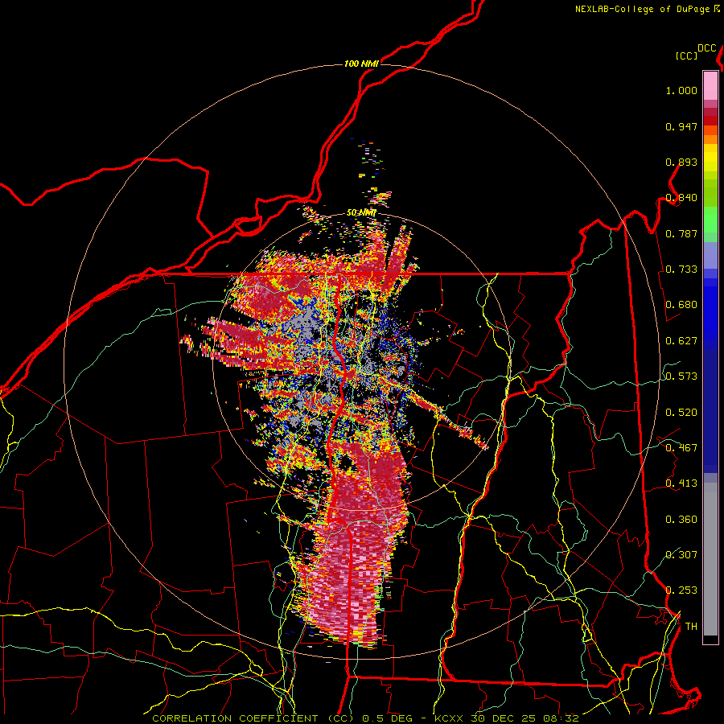The height and width of the screenshot is (724, 724).
Task: Click the yellow segment of the color bar
Action: click(x=710, y=158)
